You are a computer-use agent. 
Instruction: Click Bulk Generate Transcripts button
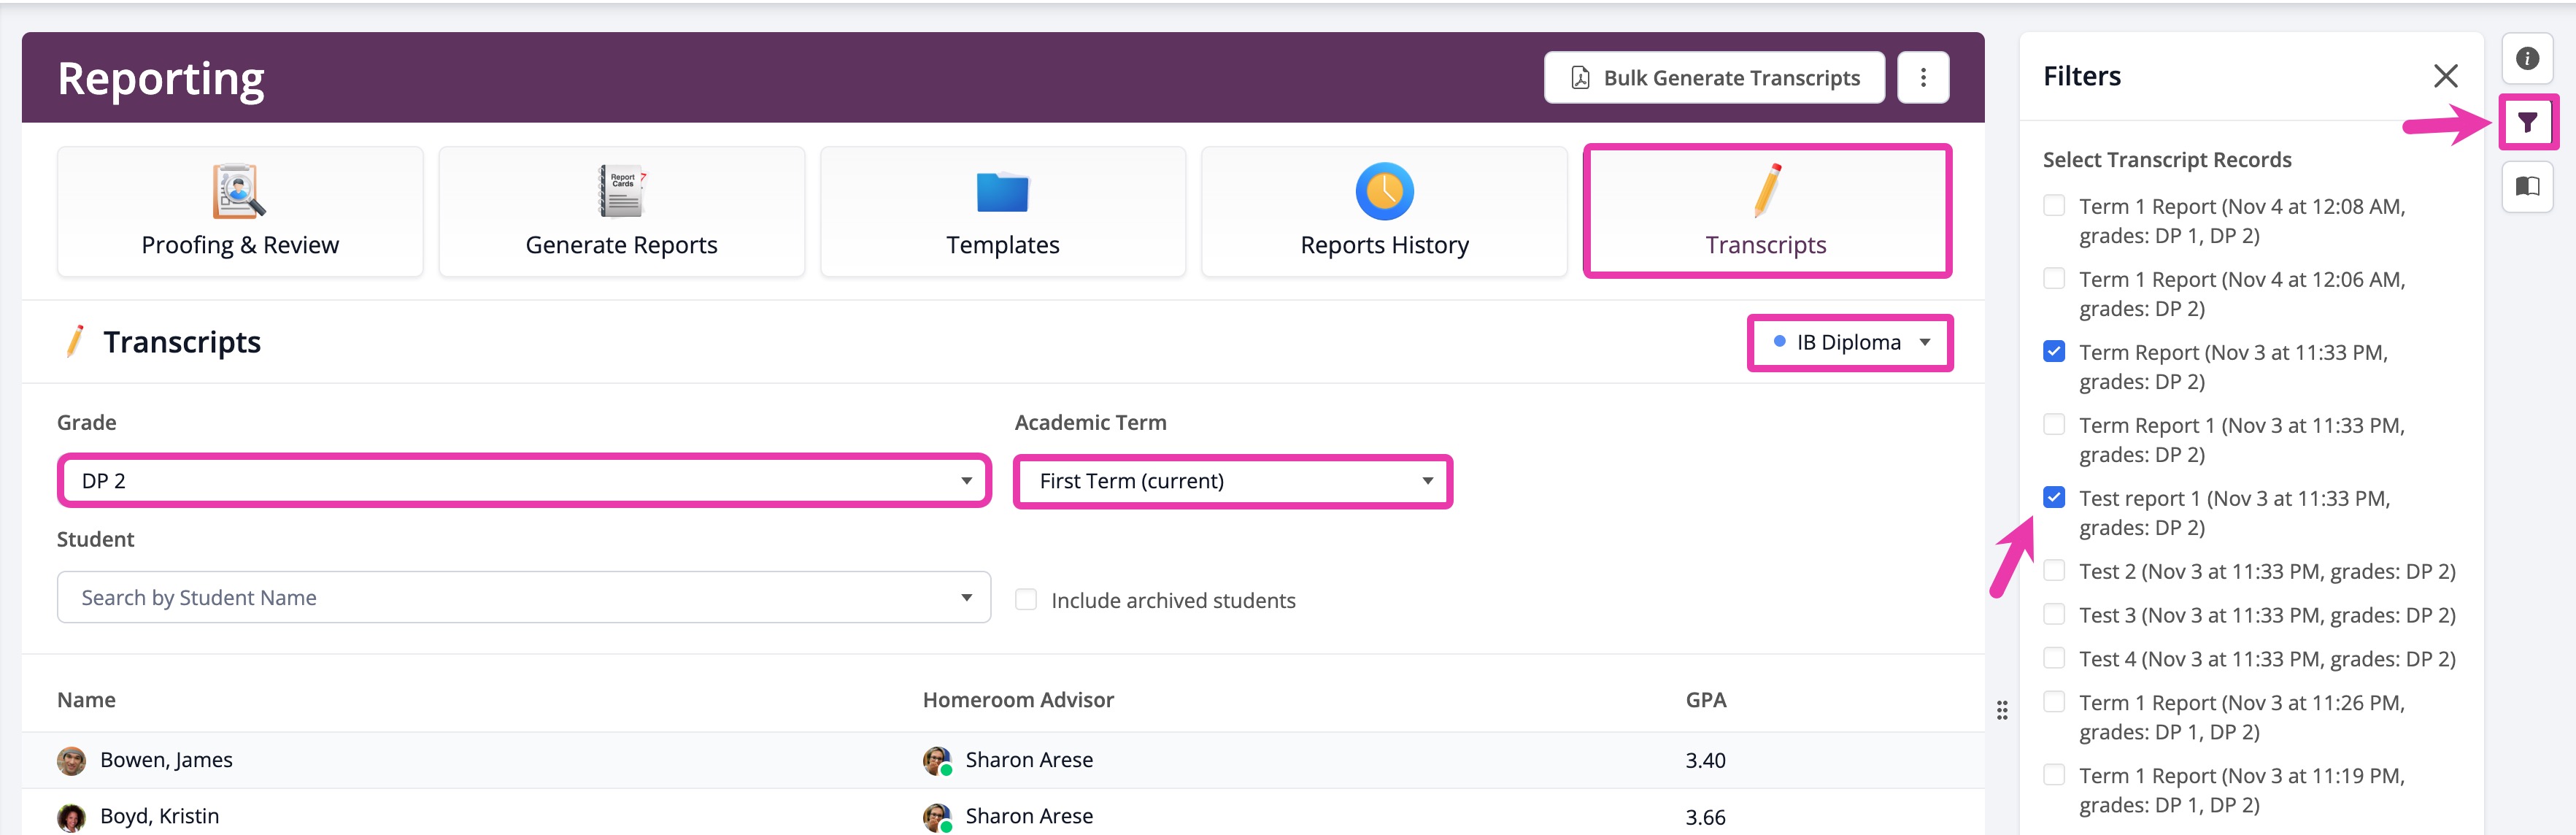[1714, 78]
